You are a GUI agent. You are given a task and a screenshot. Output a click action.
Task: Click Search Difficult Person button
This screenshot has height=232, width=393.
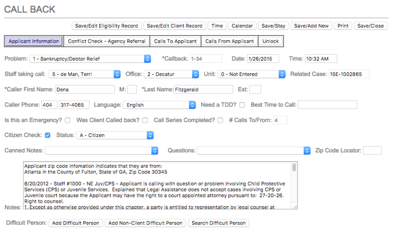(x=219, y=223)
